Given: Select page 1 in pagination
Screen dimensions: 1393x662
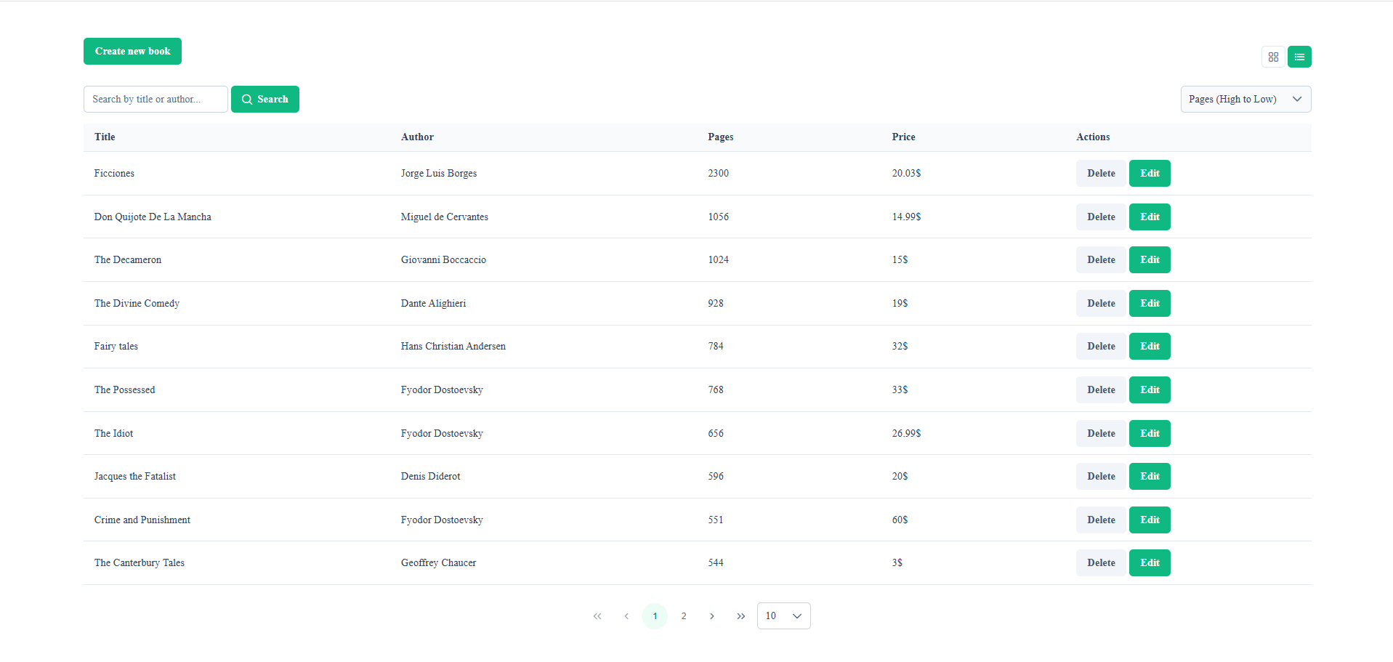Looking at the screenshot, I should coord(655,616).
